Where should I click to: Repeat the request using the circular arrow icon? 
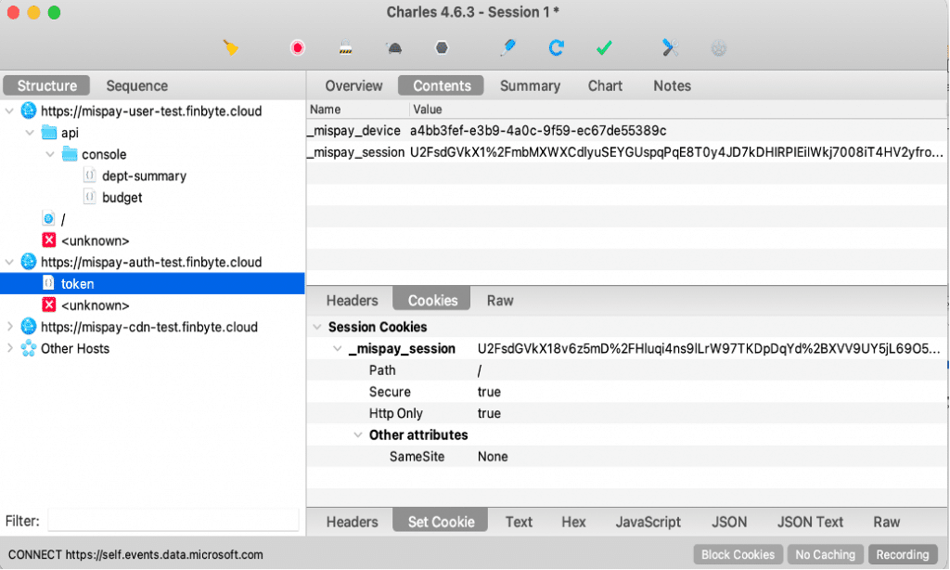click(x=557, y=46)
